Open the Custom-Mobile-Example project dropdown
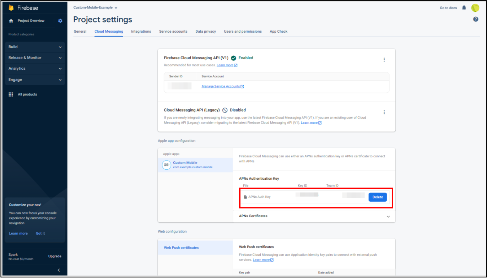The height and width of the screenshot is (278, 487). (x=95, y=7)
